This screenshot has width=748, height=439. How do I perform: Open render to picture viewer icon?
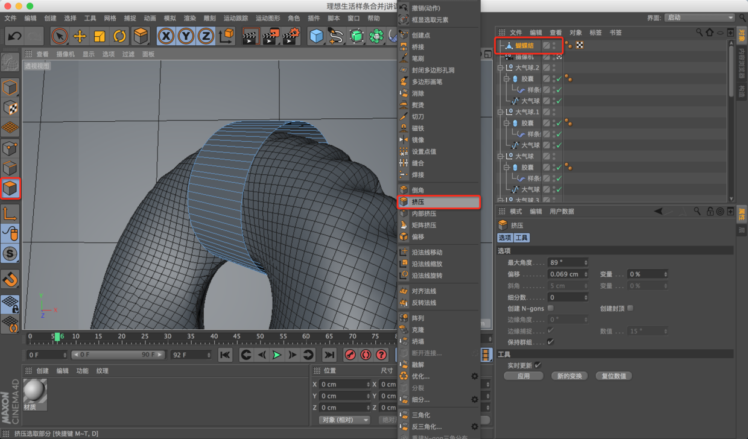270,36
